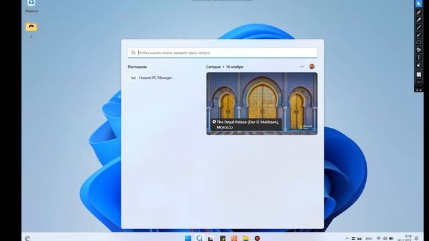Open Huawei PC Manager from recent list

156,78
